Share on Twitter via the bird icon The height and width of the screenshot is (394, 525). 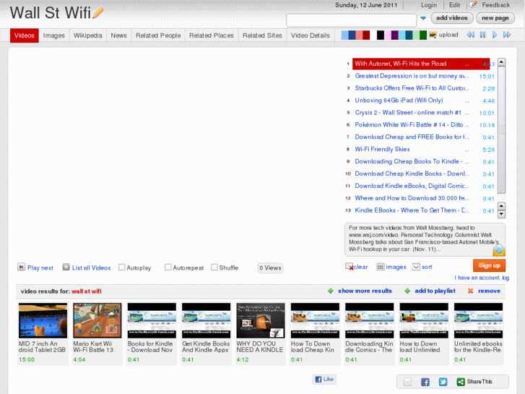443,382
